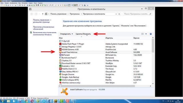Open the green C taskbar icon

[x=62, y=101]
